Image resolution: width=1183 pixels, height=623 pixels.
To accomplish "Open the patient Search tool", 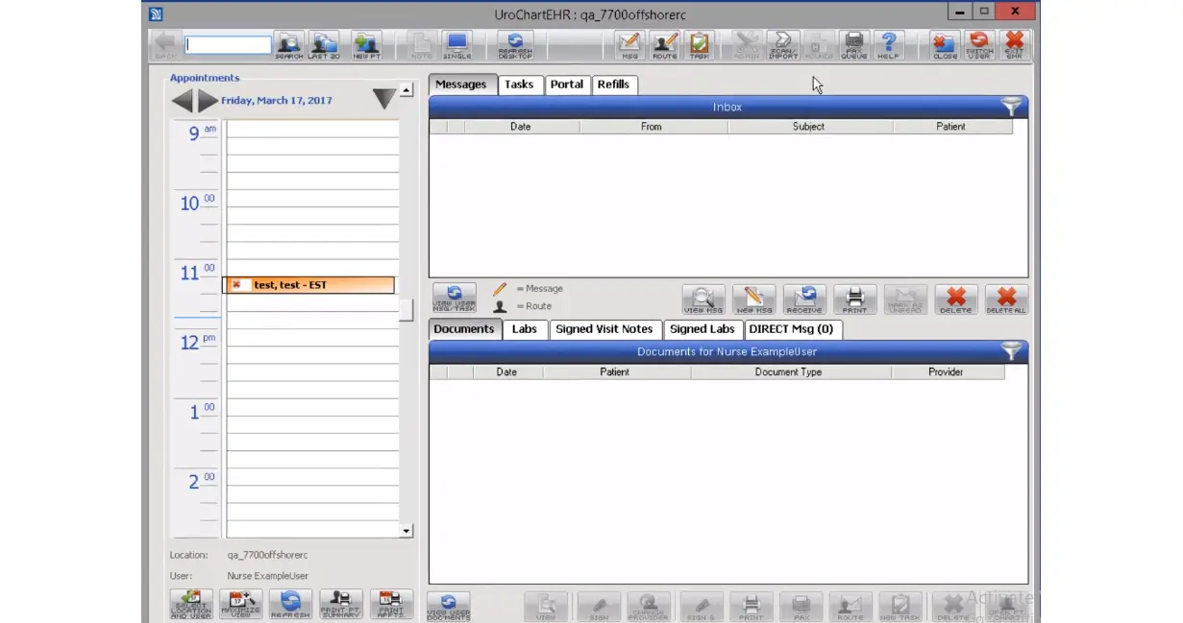I will tap(288, 45).
